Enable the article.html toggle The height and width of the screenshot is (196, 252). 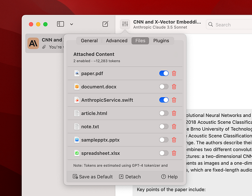tap(164, 113)
